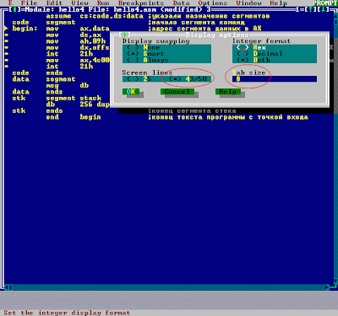Open the Run menu

(103, 3)
